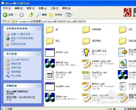Open the AP folder icon

50,30
